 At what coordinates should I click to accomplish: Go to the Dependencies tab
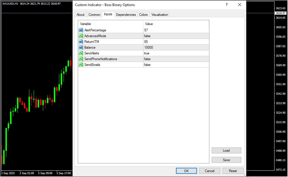click(x=126, y=15)
